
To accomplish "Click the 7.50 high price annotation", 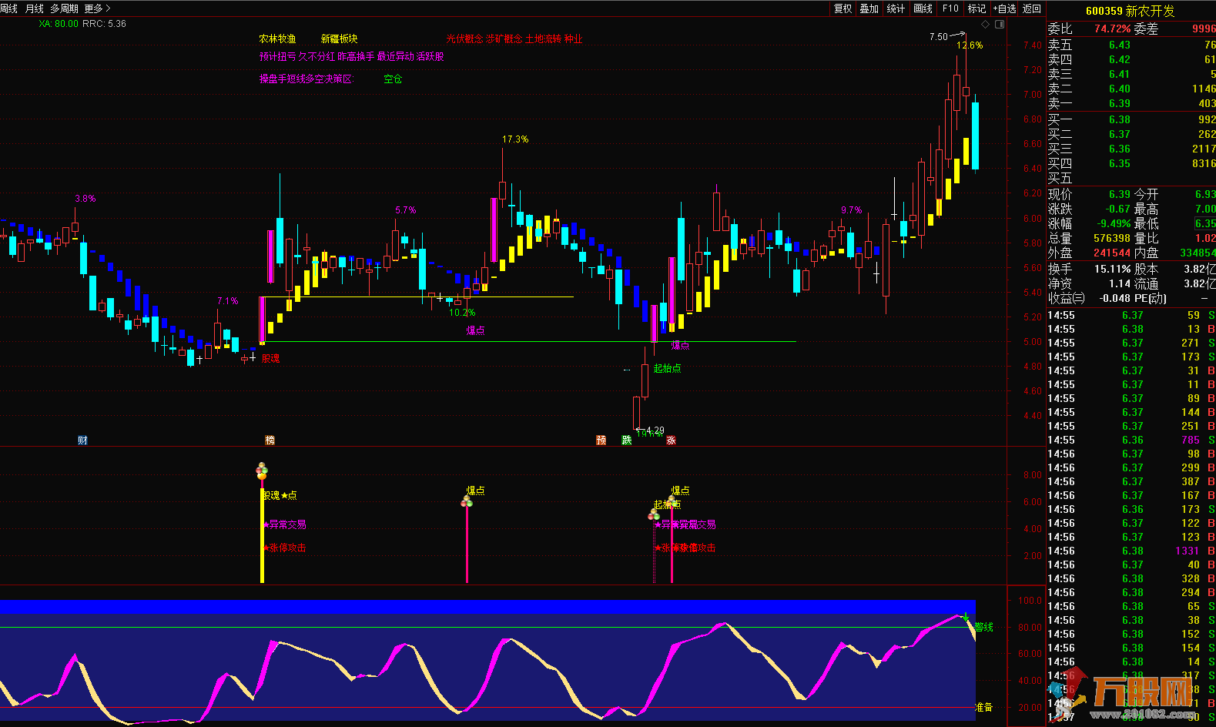I will [x=939, y=37].
